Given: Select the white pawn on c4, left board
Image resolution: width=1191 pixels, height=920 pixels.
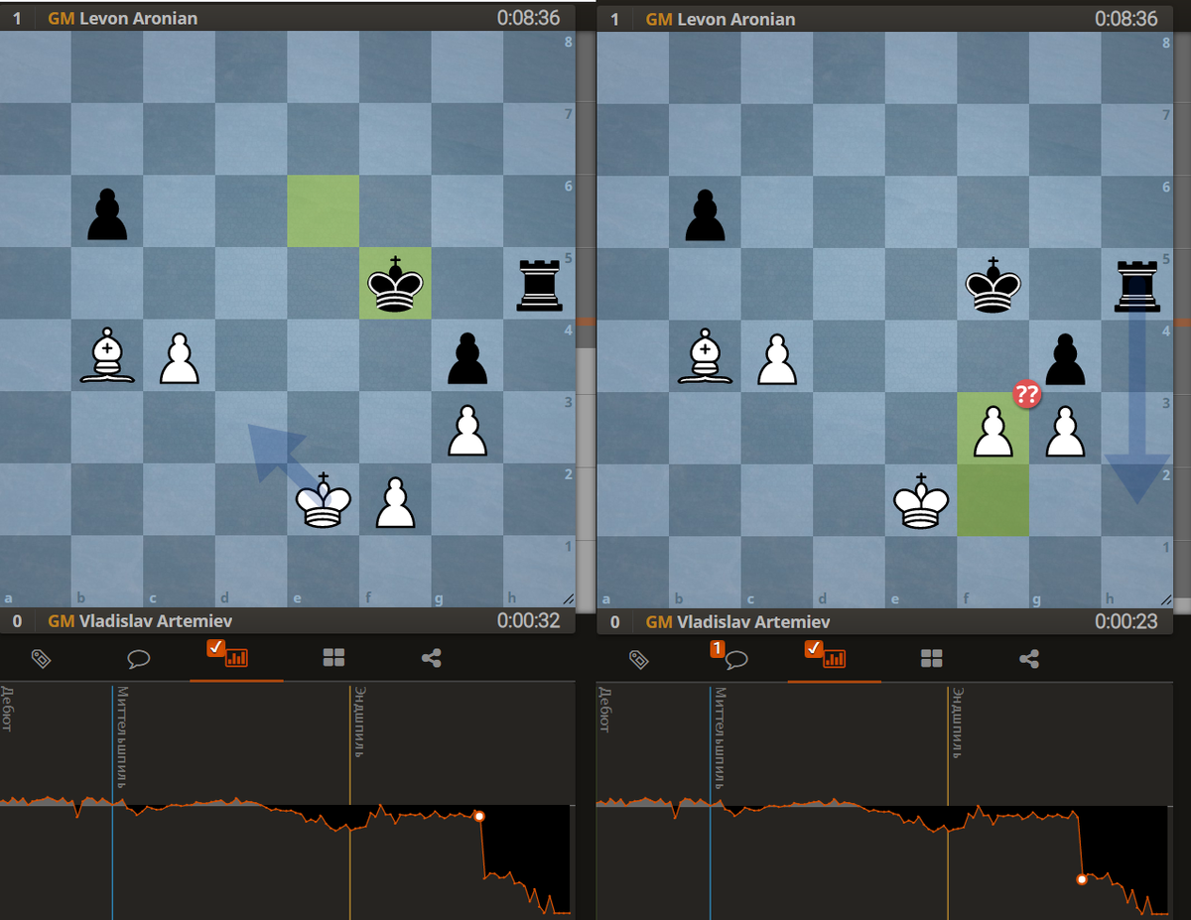Looking at the screenshot, I should coord(179,358).
